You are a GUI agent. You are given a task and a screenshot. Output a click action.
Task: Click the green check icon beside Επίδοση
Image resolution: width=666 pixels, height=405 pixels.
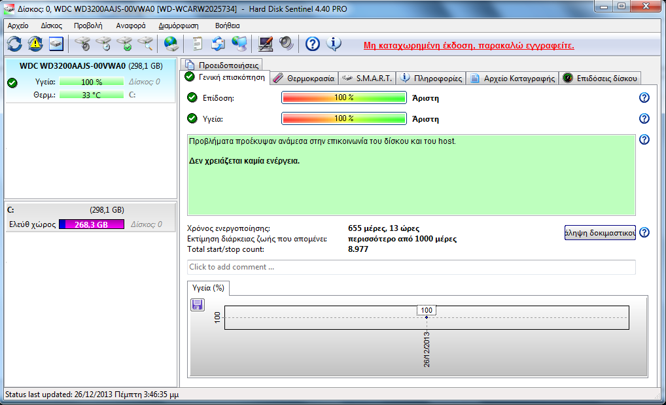(192, 97)
